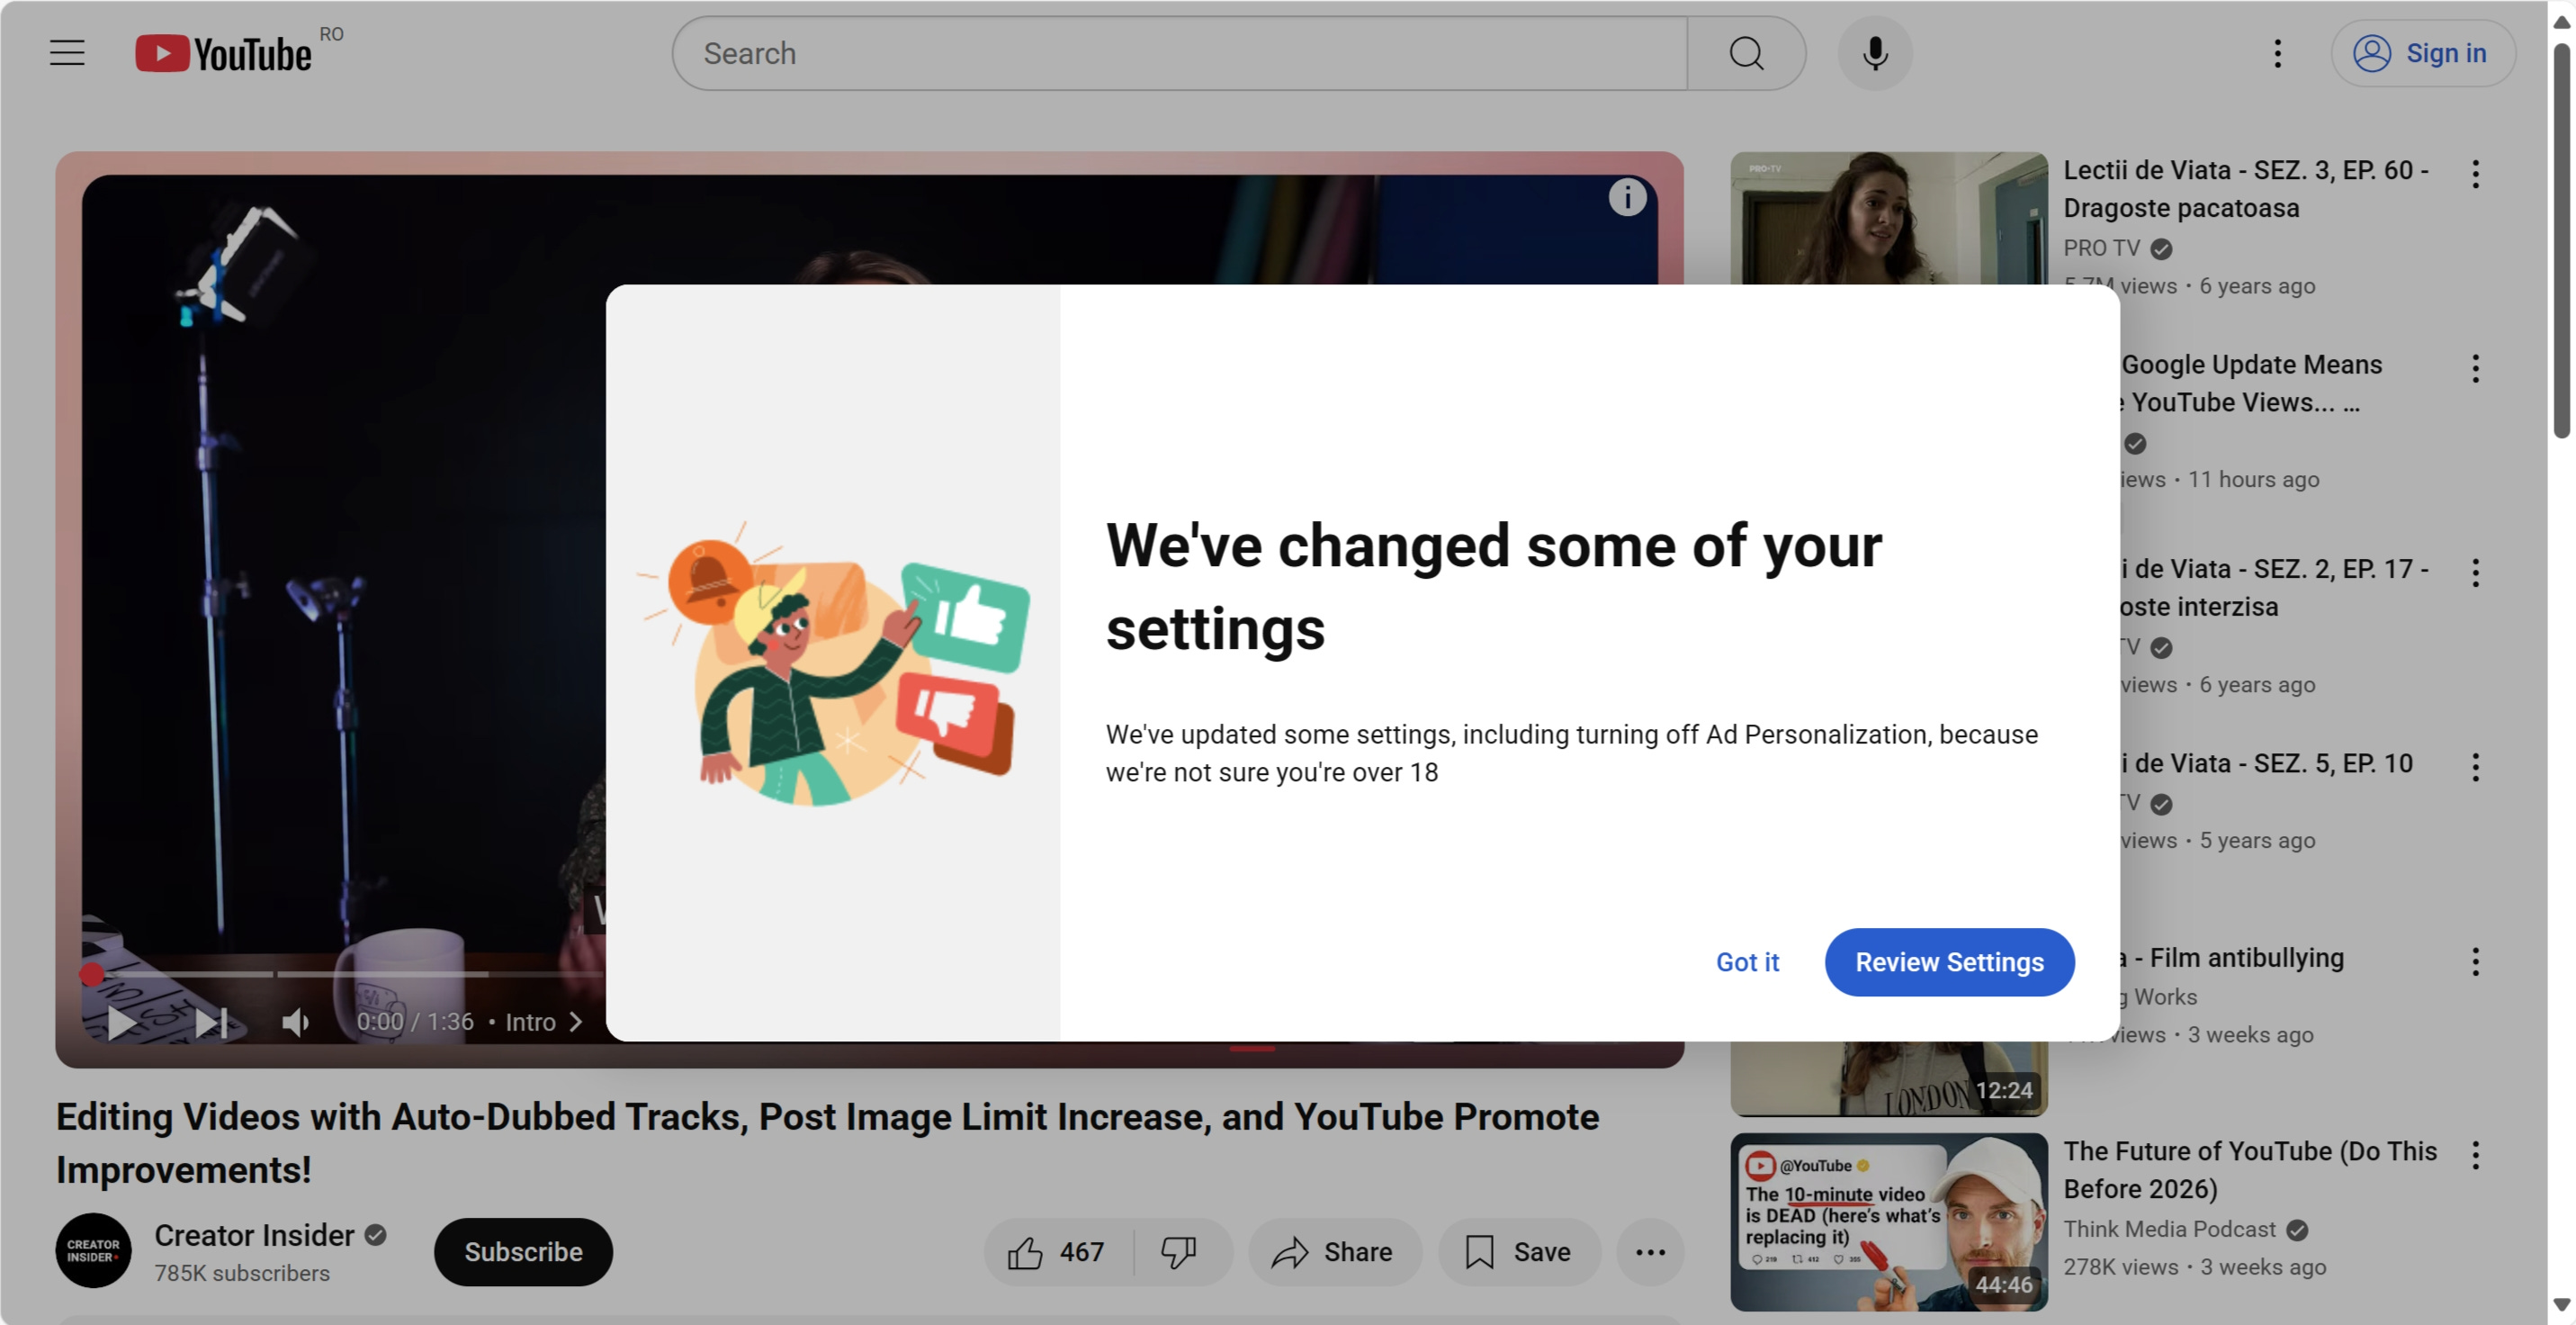Open the hamburger guide menu

[x=67, y=53]
